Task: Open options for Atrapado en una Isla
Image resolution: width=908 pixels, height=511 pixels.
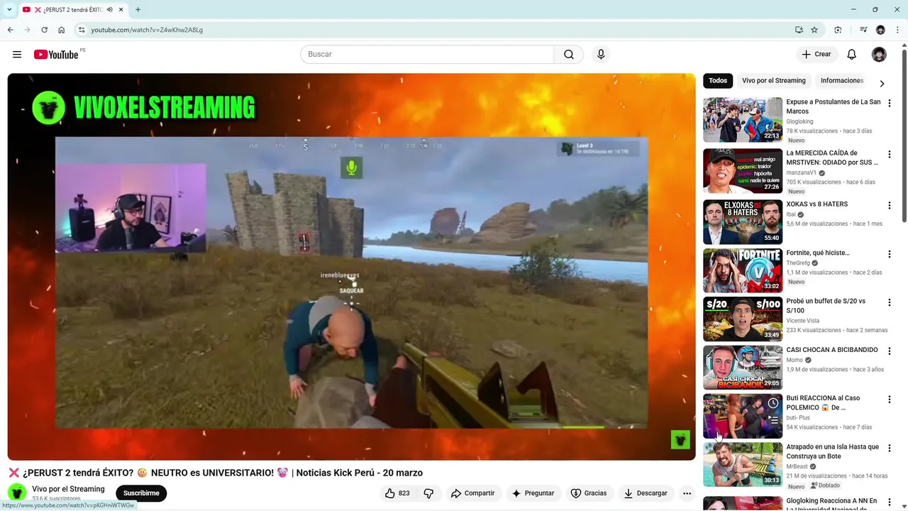Action: (x=890, y=449)
